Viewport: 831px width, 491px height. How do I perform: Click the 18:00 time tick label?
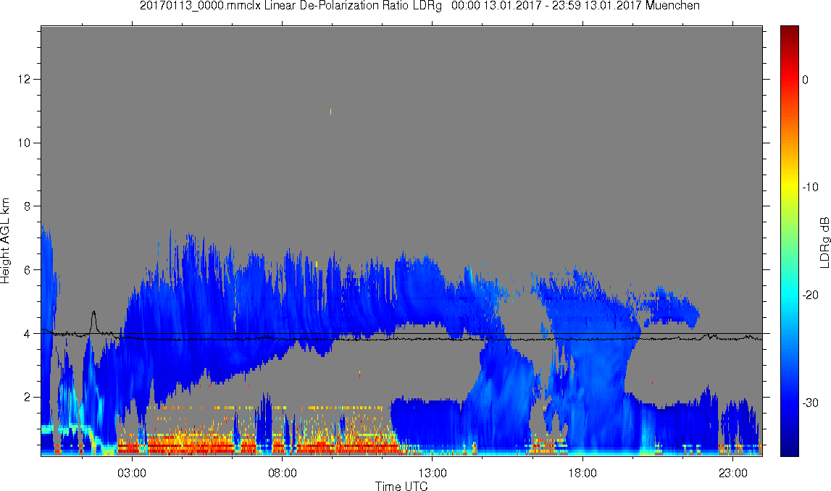(582, 473)
